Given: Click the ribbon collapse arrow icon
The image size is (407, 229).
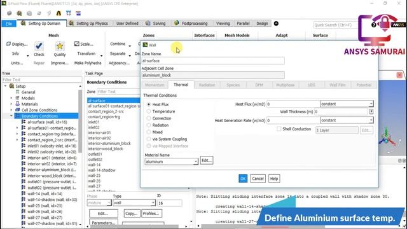Looking at the screenshot, I should pyautogui.click(x=276, y=24).
